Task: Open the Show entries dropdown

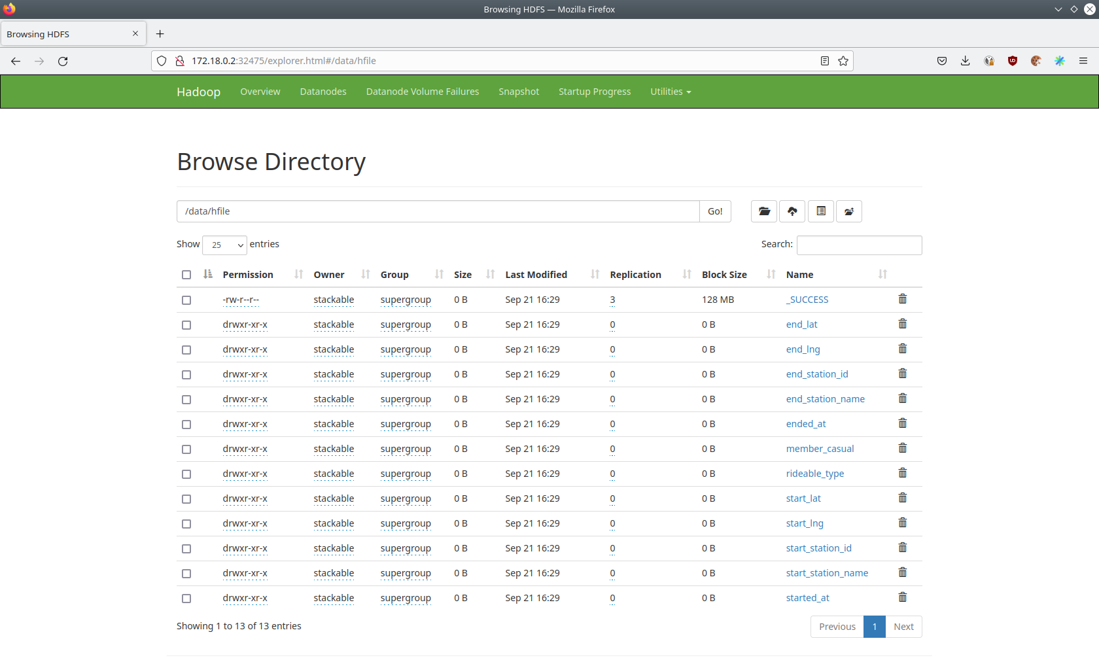Action: pyautogui.click(x=224, y=245)
